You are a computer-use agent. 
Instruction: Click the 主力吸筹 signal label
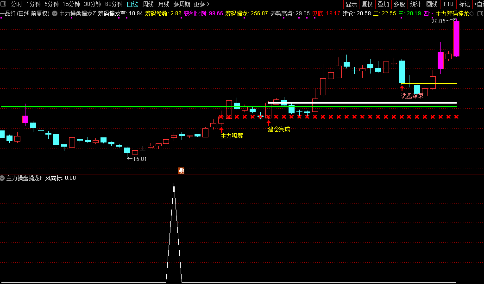coord(232,136)
